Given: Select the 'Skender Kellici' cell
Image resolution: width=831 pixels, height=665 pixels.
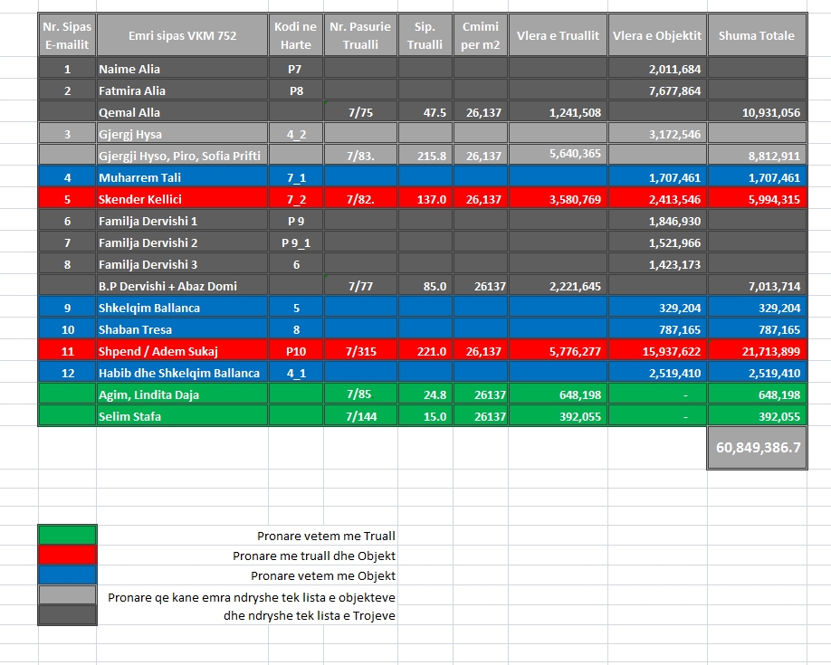Looking at the screenshot, I should pos(182,199).
